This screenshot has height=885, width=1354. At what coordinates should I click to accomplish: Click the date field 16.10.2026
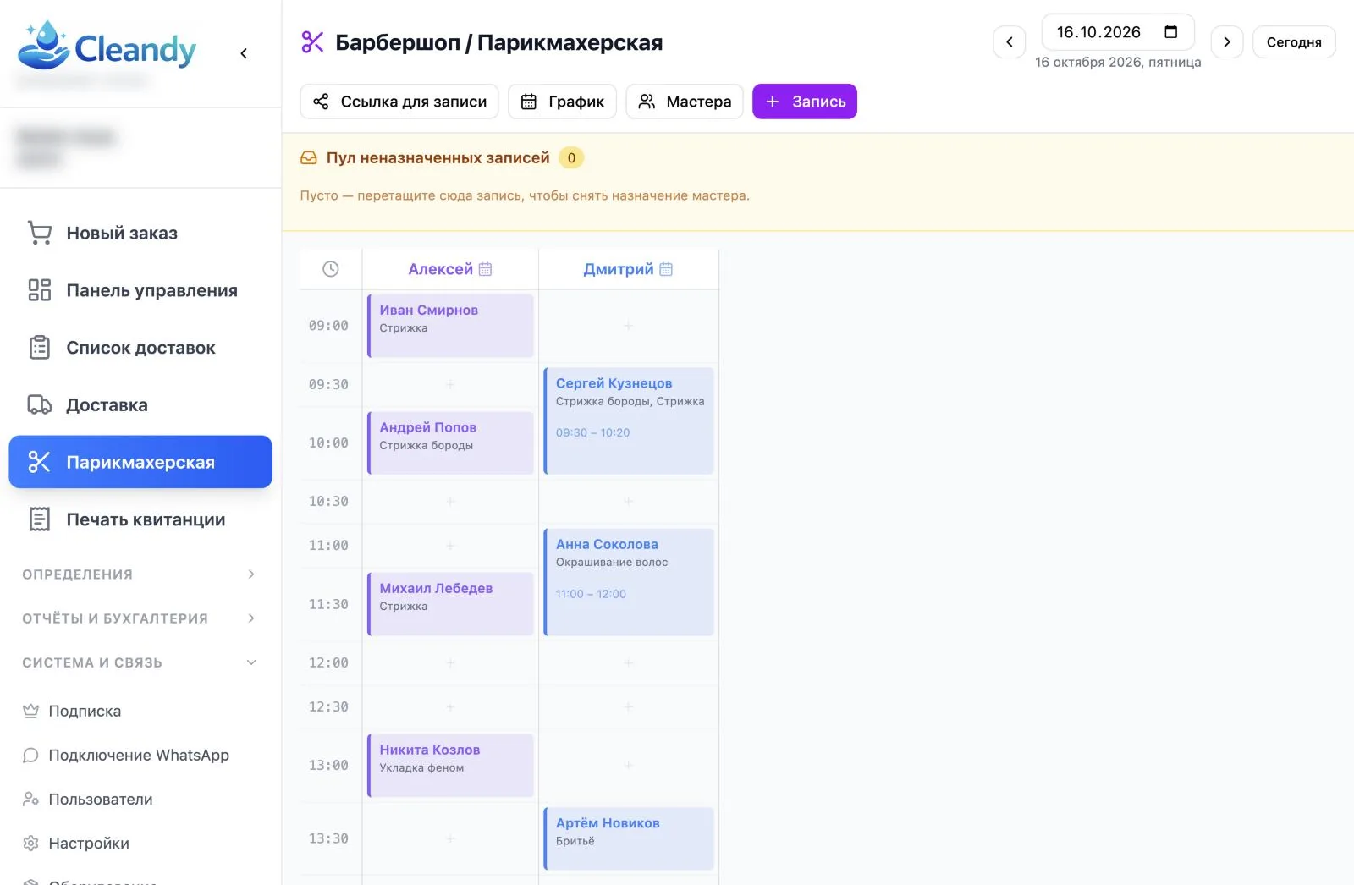1117,32
